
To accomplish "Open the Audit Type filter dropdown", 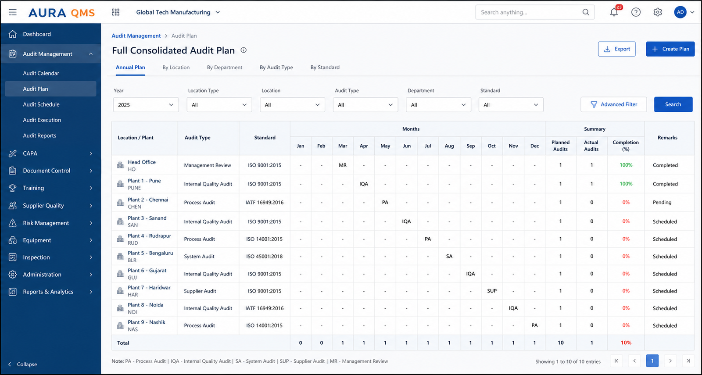I will pos(365,105).
